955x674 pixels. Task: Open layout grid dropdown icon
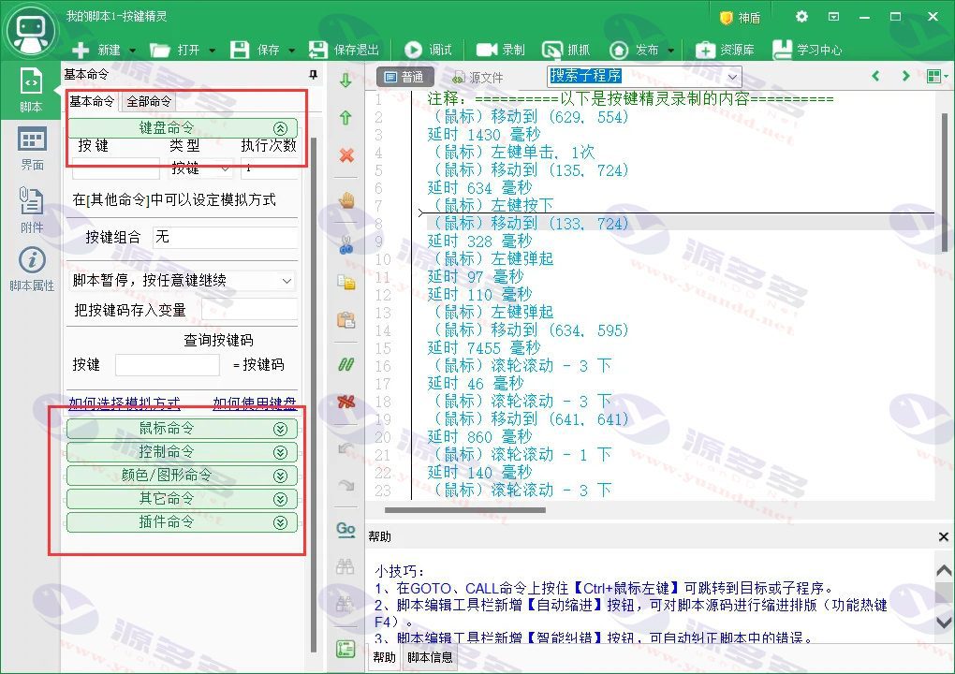(936, 76)
